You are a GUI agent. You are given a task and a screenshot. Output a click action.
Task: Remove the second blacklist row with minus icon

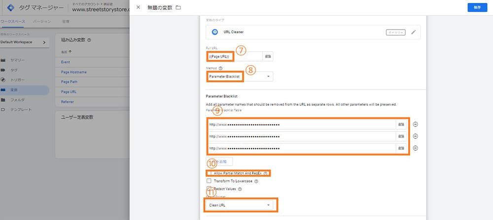(x=415, y=136)
